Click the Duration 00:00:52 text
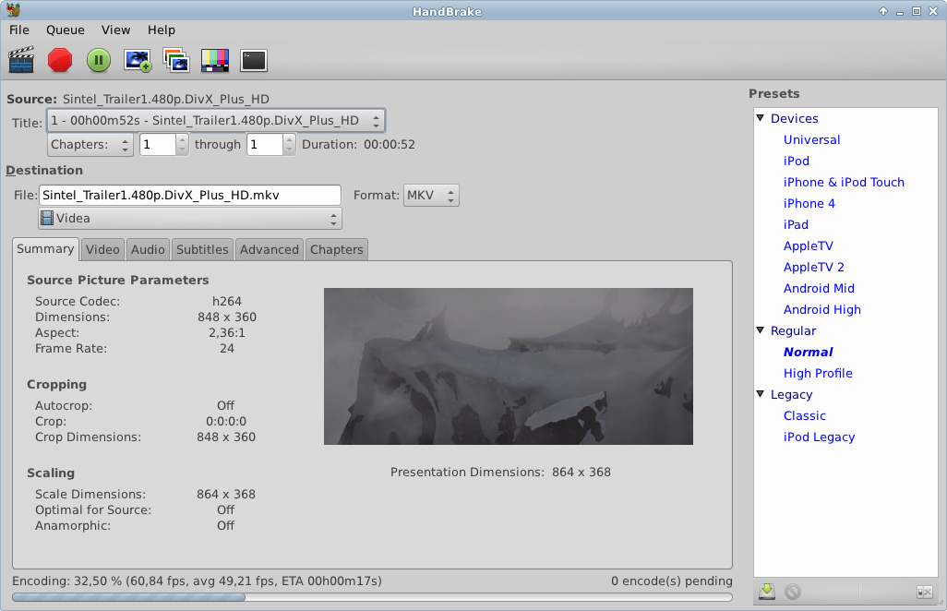This screenshot has height=611, width=947. point(358,144)
